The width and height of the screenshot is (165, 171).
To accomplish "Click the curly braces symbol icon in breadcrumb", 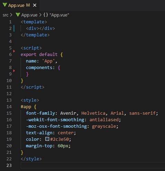I will [46, 15].
